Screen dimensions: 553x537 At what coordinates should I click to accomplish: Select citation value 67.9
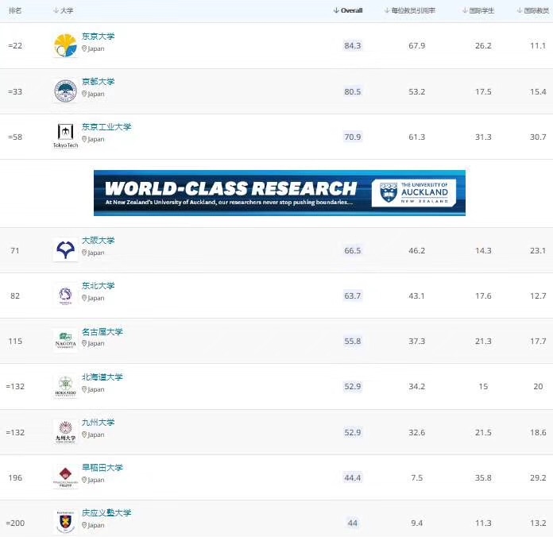tap(417, 46)
